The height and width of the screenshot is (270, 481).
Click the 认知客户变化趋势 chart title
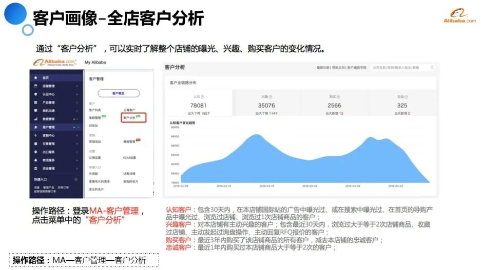point(183,123)
